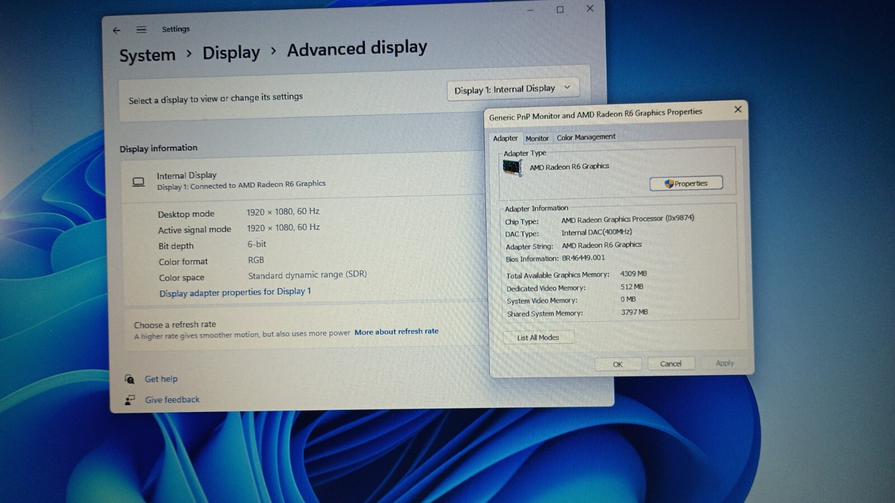The height and width of the screenshot is (503, 895).
Task: Click the Active signal mode resolution value
Action: click(x=284, y=227)
